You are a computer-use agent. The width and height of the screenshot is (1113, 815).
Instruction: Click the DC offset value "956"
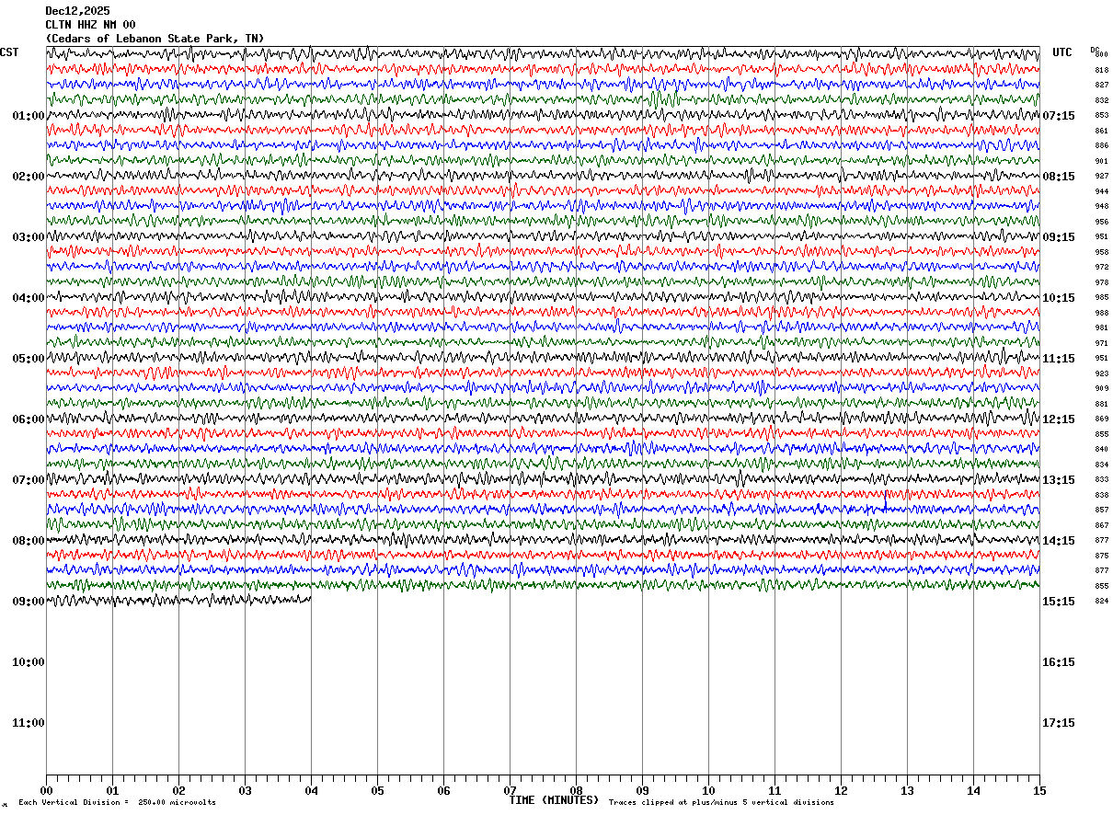[1101, 222]
